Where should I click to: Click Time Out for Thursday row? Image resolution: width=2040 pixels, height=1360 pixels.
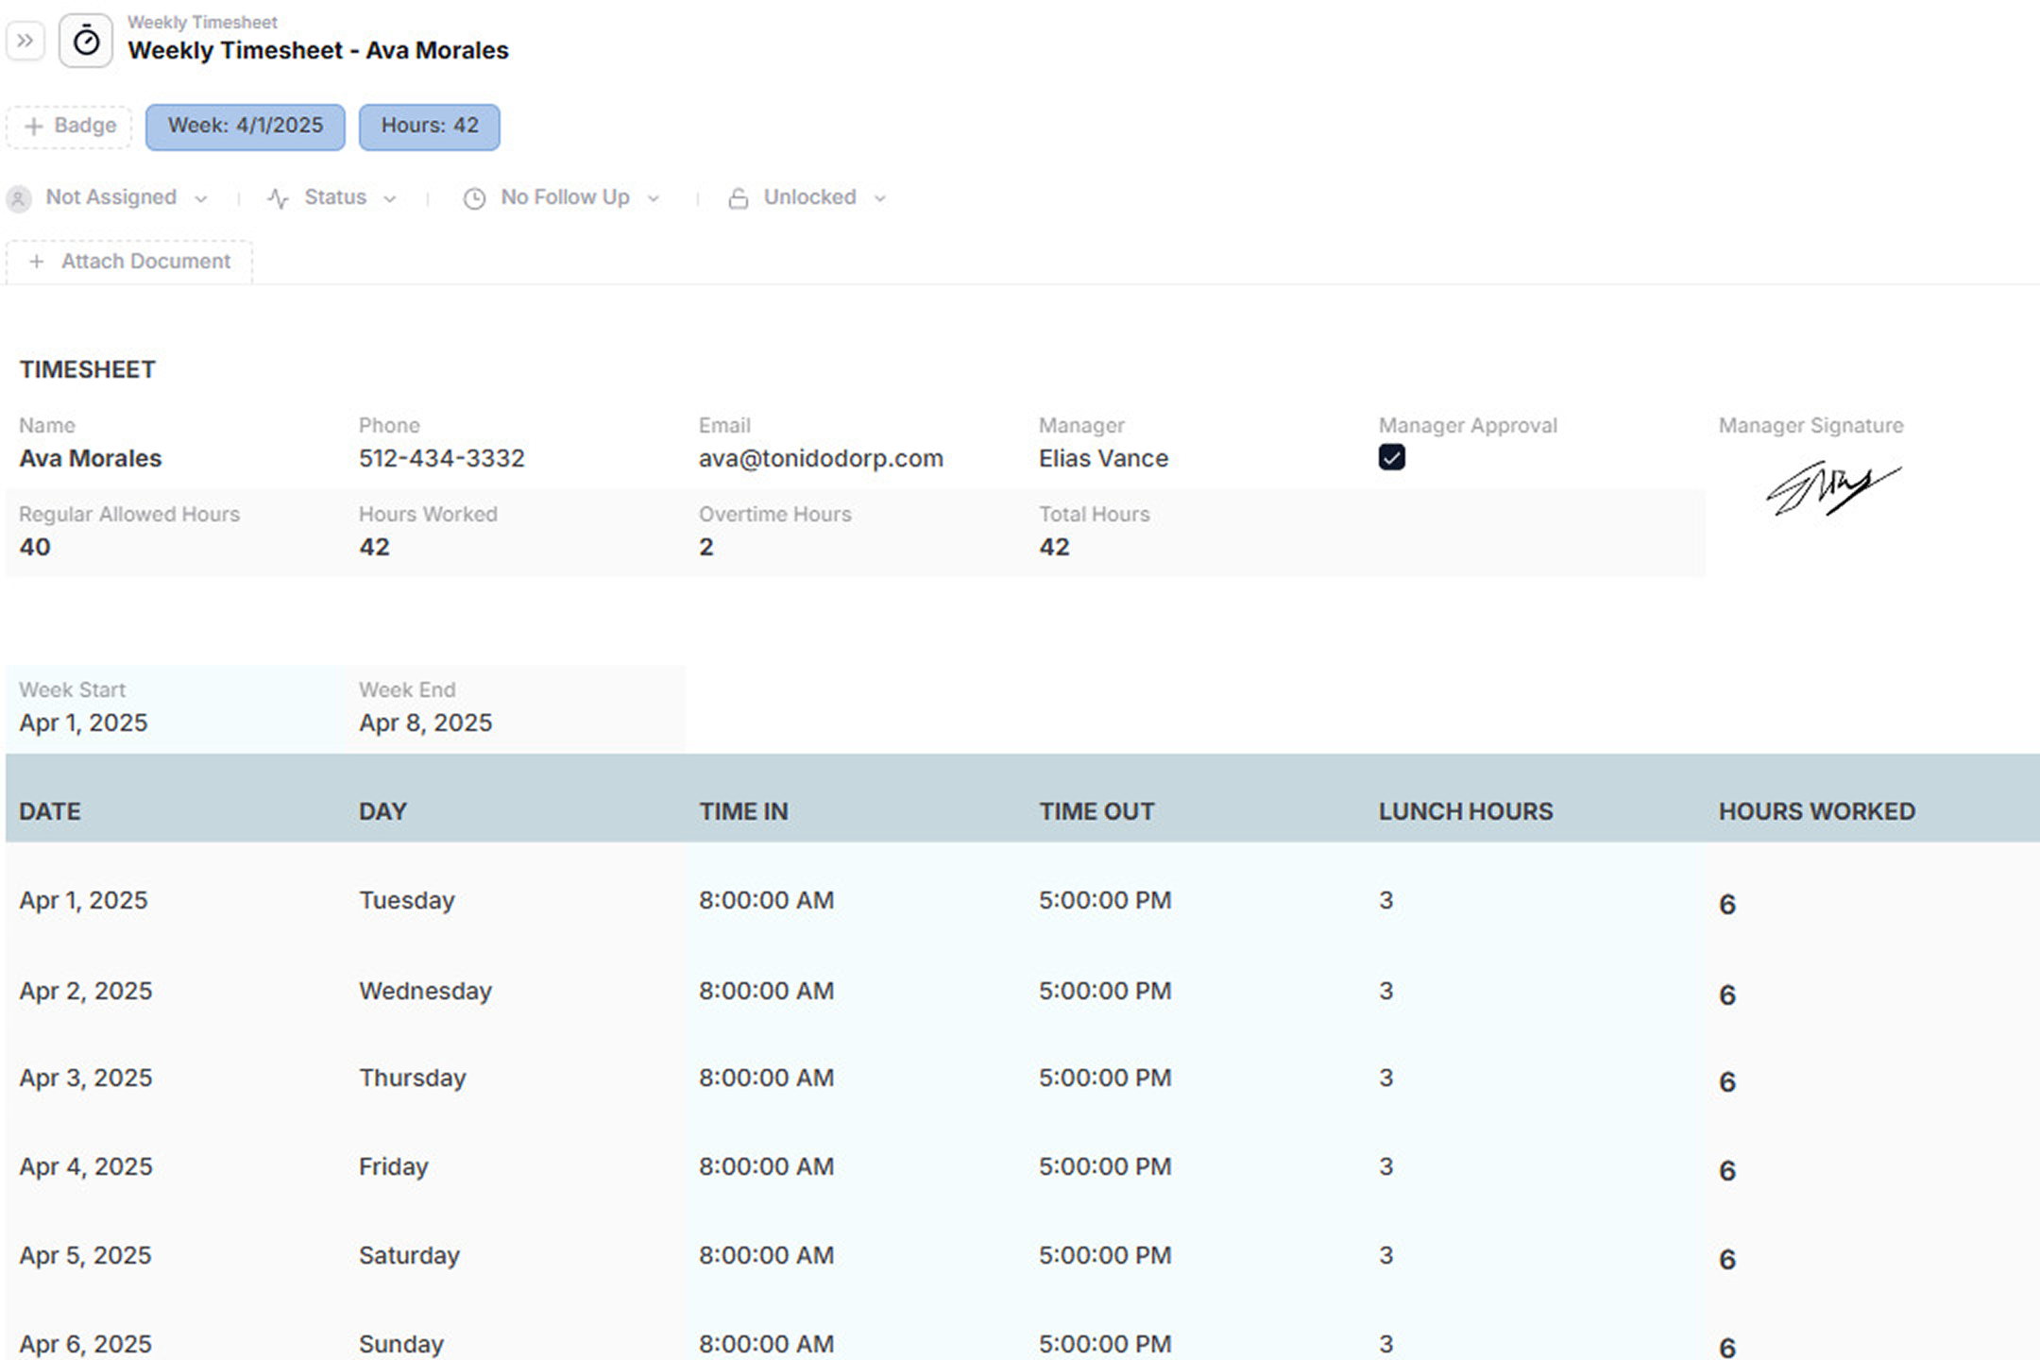click(1105, 1078)
